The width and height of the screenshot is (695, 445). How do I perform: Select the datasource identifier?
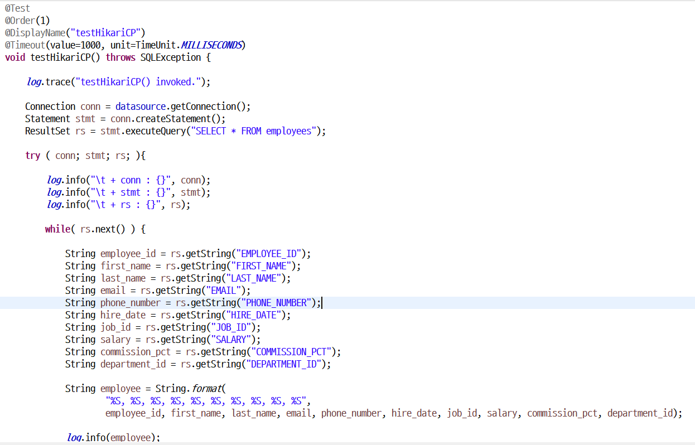click(x=141, y=107)
